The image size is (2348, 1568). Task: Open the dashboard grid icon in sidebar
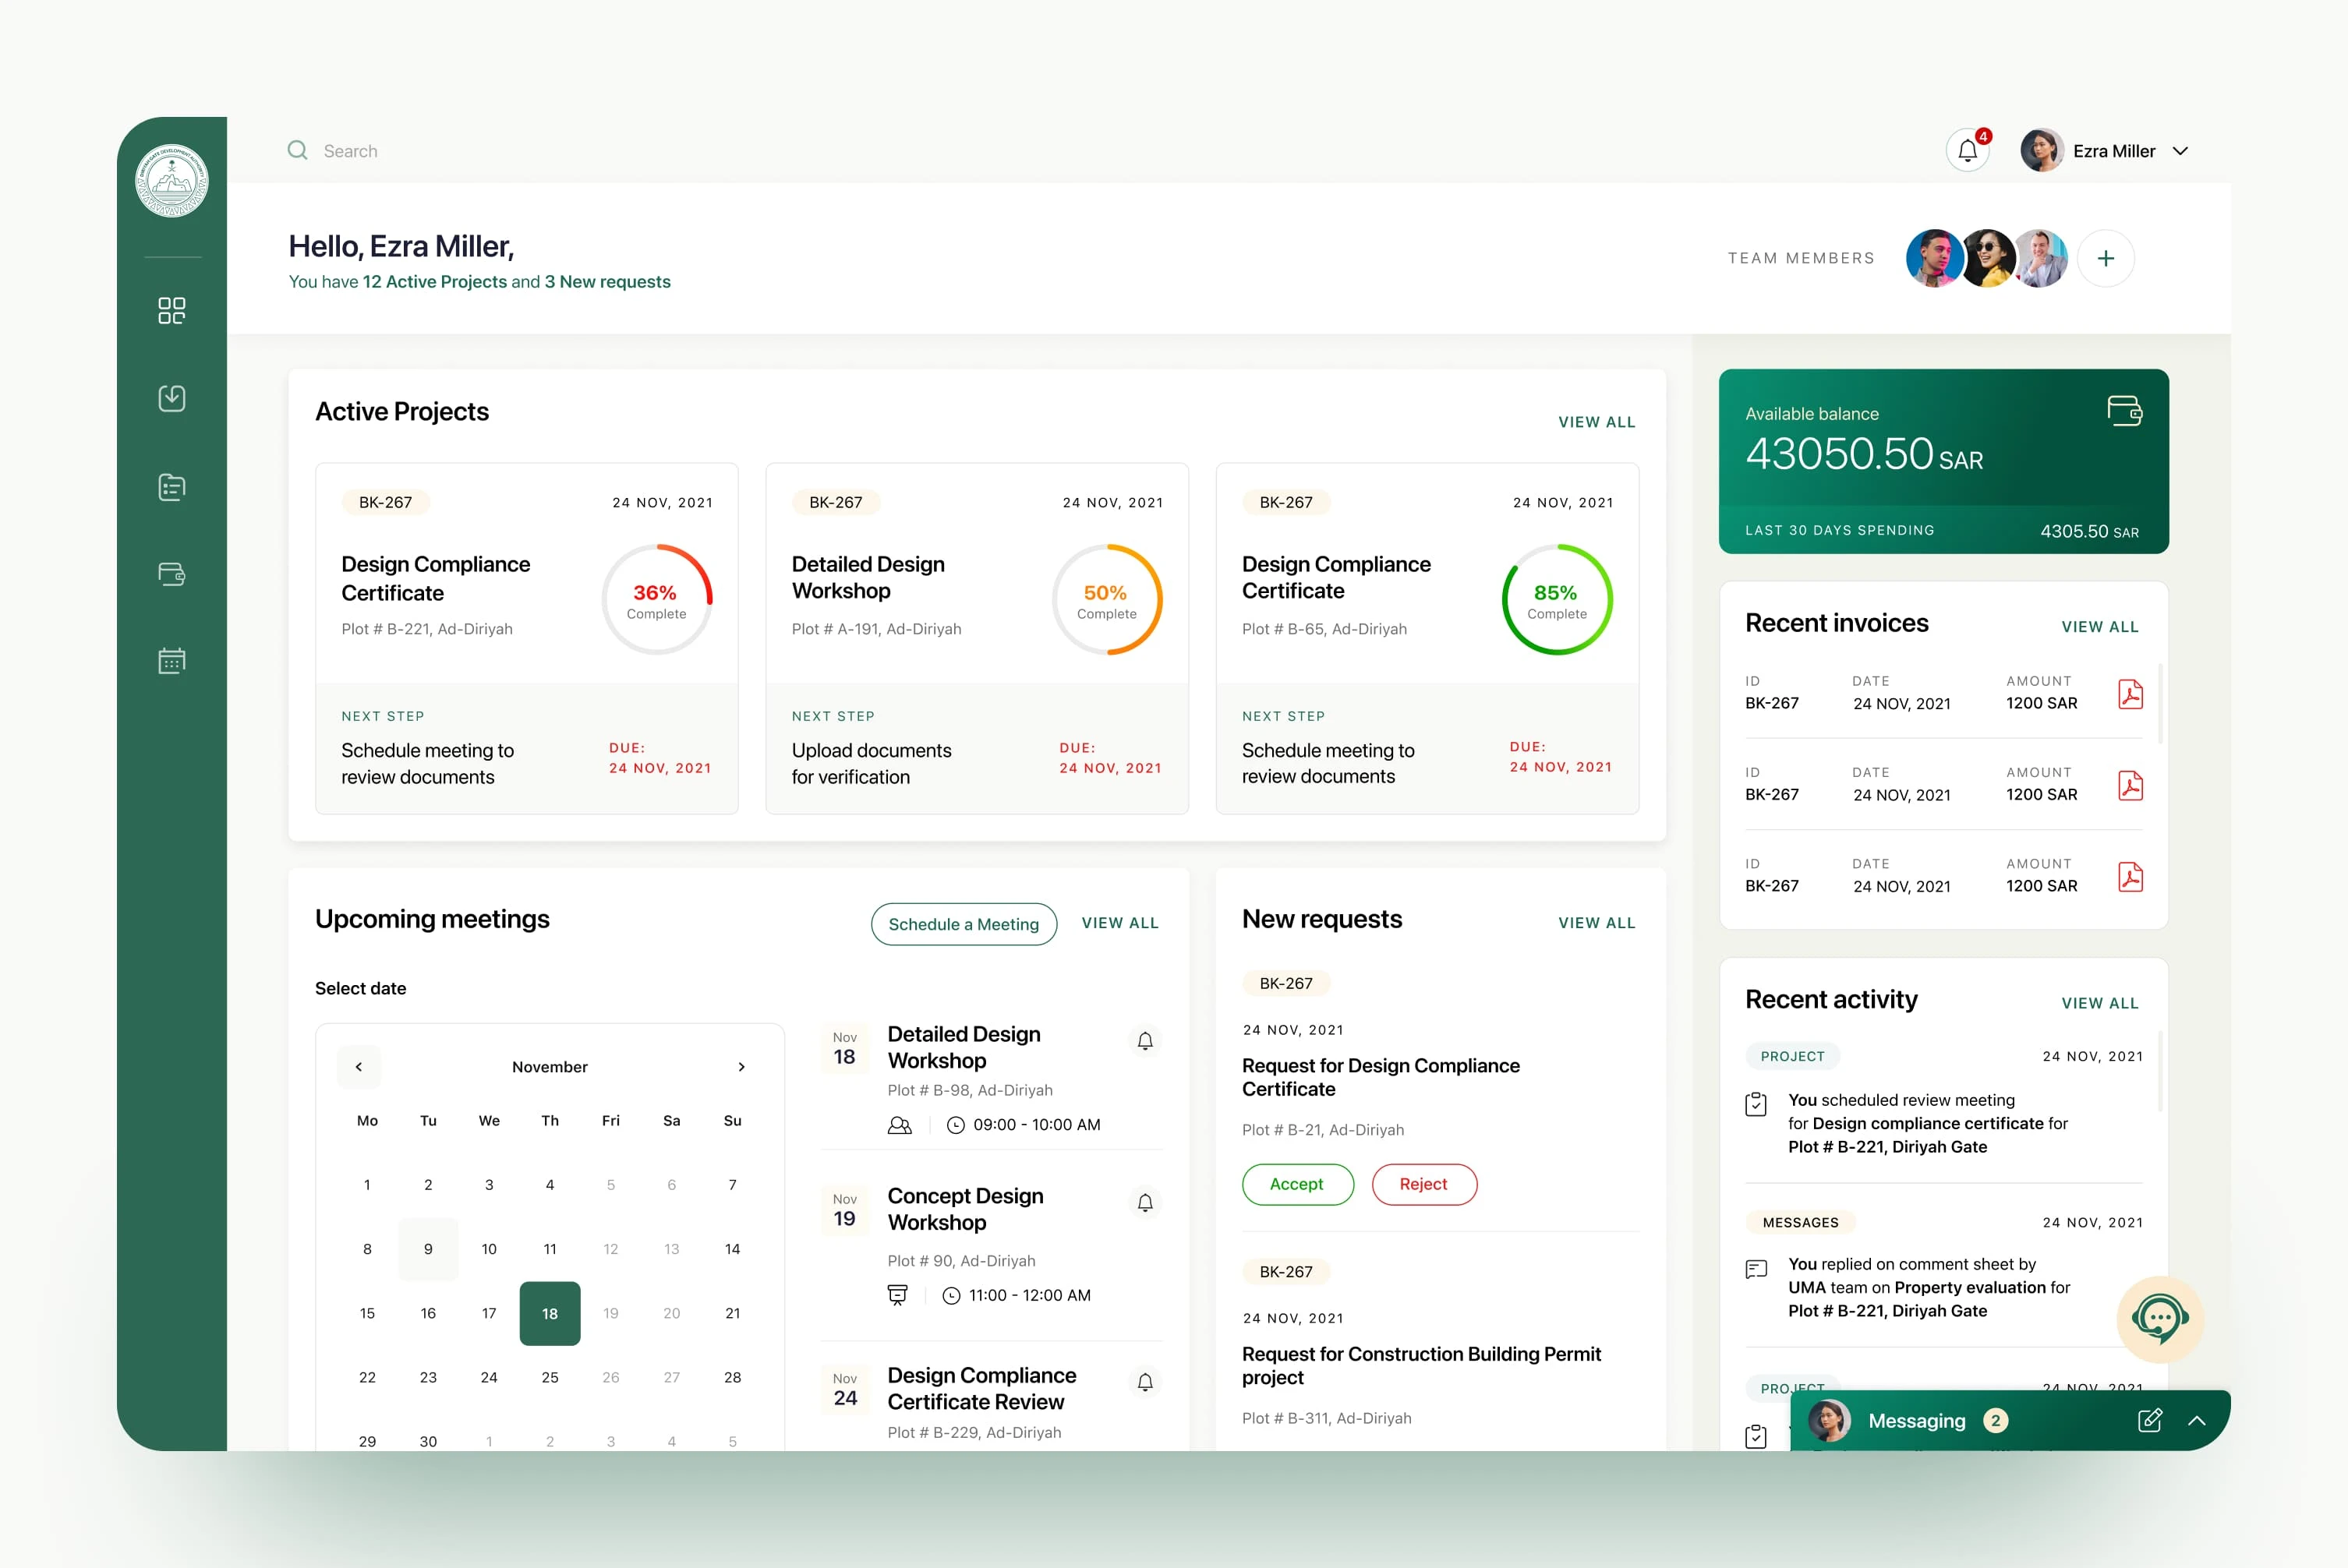(x=172, y=311)
